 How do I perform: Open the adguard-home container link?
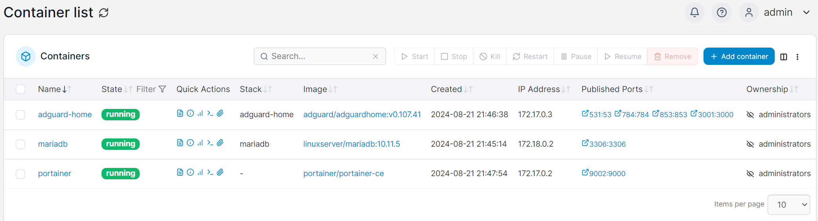point(65,114)
